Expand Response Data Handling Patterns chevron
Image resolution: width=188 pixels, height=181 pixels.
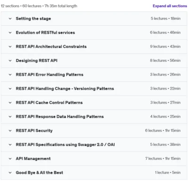pos(10,117)
